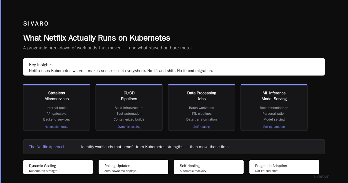This screenshot has height=183, width=348.
Task: Click 'Containerized builds' list item
Action: click(129, 119)
